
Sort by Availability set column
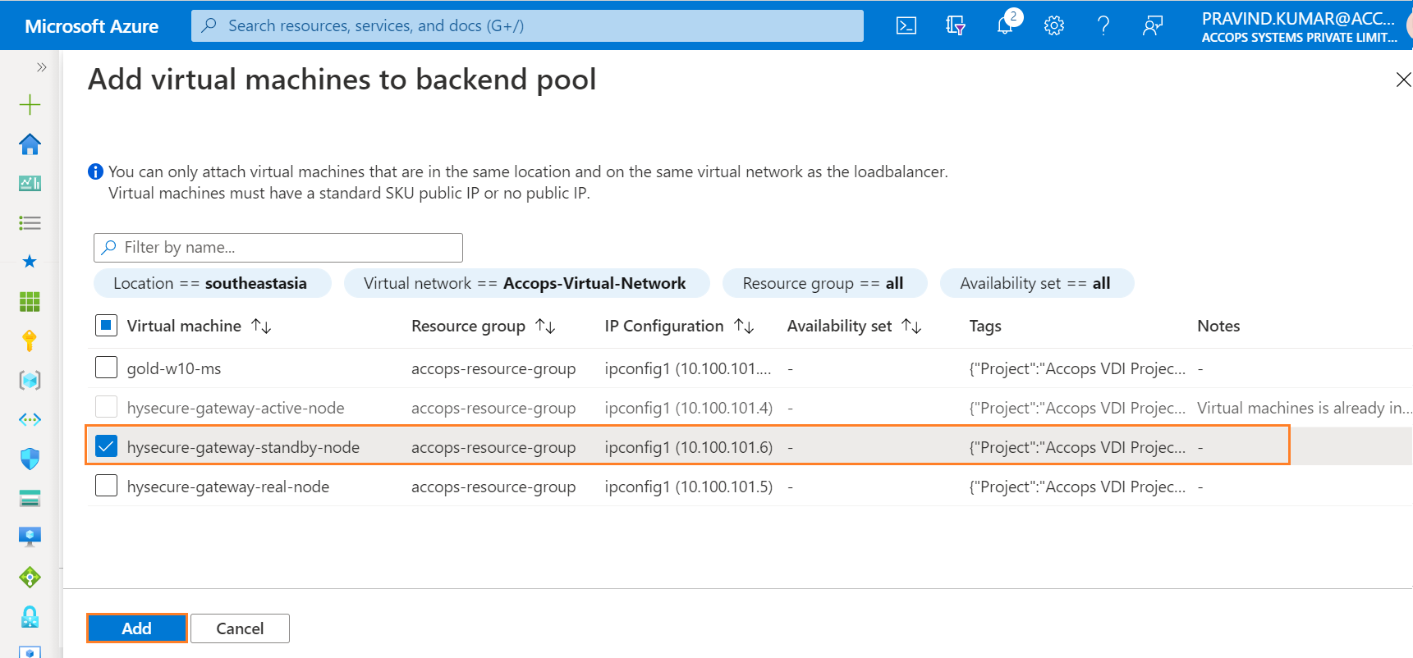coord(854,326)
